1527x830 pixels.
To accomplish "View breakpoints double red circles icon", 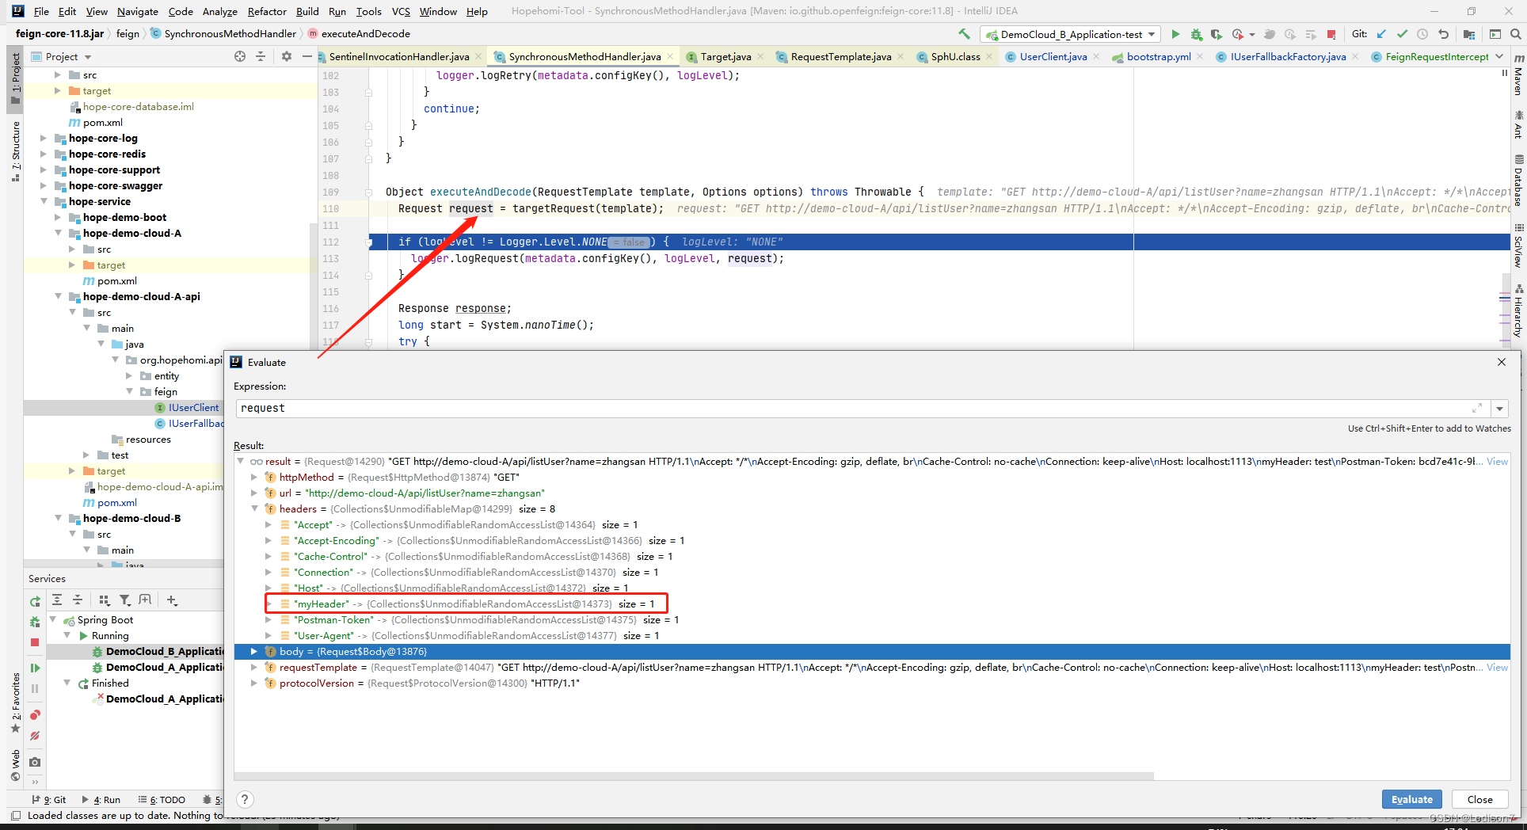I will point(35,715).
